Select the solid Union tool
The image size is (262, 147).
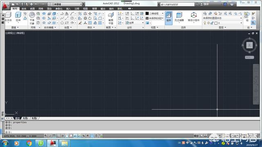point(44,13)
